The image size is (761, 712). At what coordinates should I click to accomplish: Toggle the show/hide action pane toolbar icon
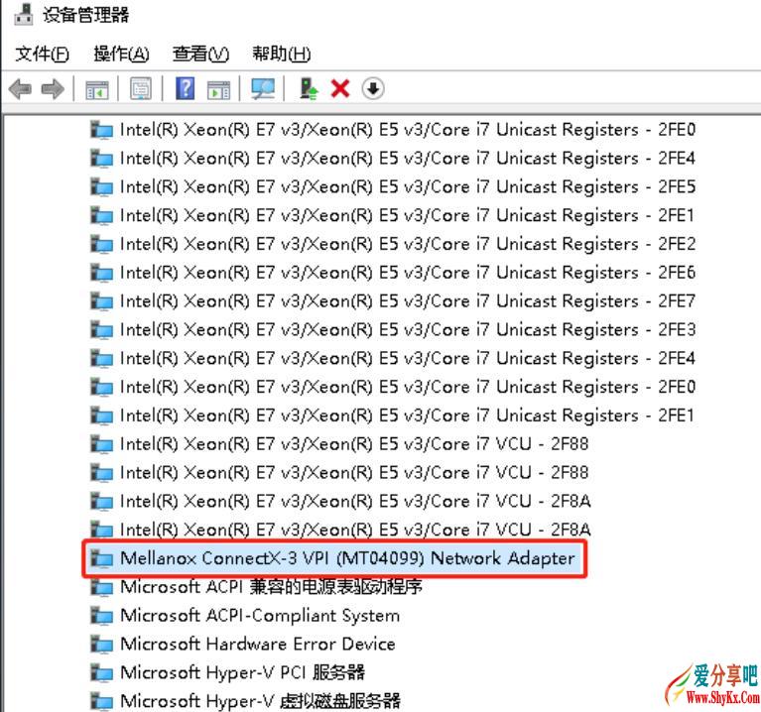click(x=219, y=89)
